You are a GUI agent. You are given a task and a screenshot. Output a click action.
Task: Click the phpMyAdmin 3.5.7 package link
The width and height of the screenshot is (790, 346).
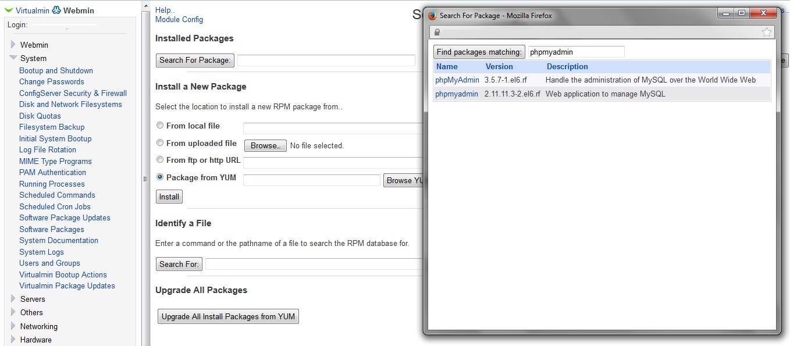[457, 80]
